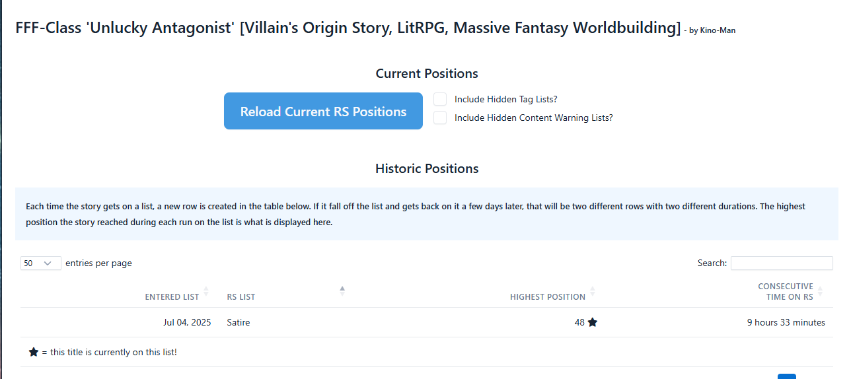Select the Jul 04, 2025 date cell

click(187, 322)
